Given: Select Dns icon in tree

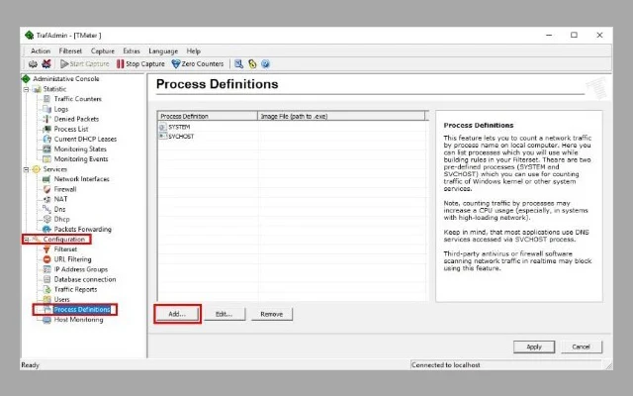Looking at the screenshot, I should click(46, 209).
